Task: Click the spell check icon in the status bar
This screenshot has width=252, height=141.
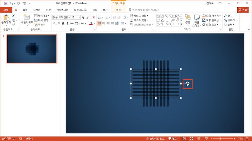Action: 21,139
